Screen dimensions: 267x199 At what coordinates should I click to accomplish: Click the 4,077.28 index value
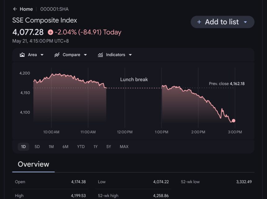pyautogui.click(x=28, y=32)
